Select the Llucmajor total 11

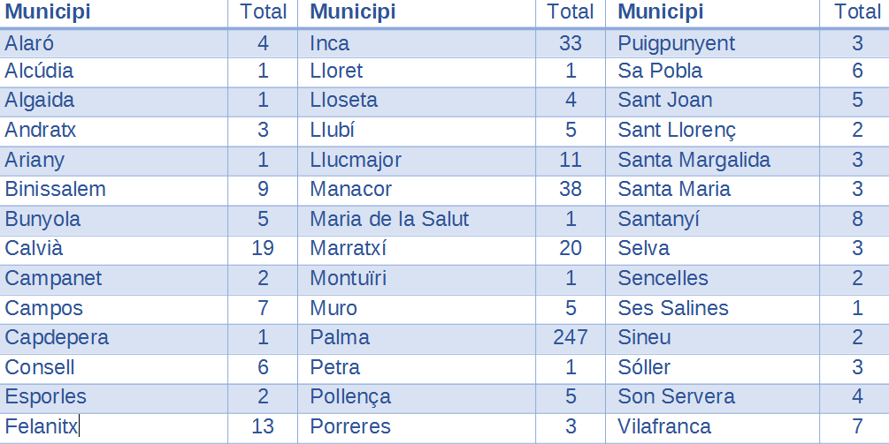(x=571, y=160)
